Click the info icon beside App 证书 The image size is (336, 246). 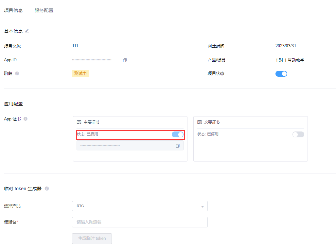tap(26, 119)
